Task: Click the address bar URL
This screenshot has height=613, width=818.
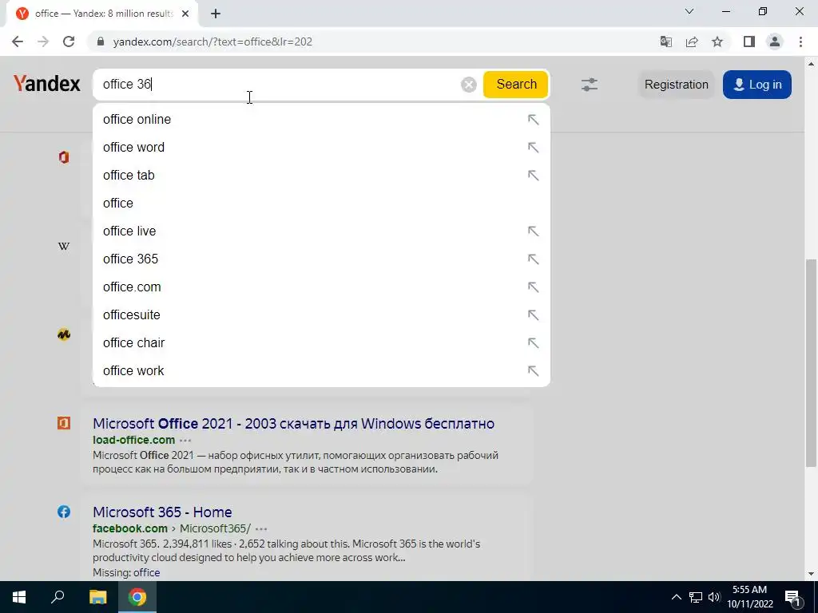Action: (212, 42)
